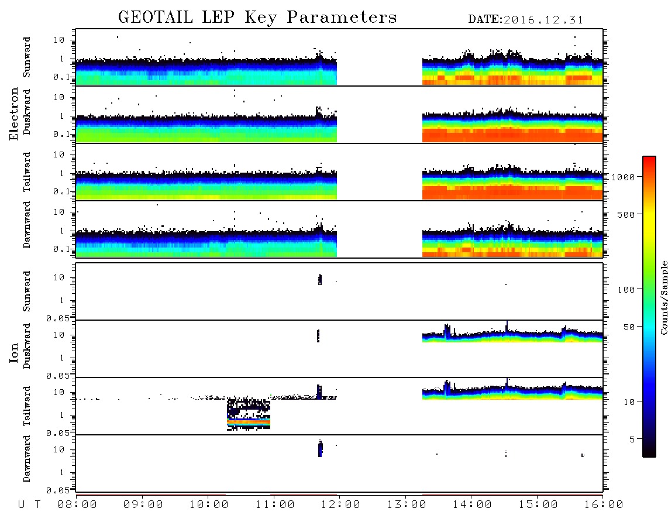The height and width of the screenshot is (515, 668).
Task: Click the Ion Tailward low-energy burst near 10:30
Action: coord(249,414)
